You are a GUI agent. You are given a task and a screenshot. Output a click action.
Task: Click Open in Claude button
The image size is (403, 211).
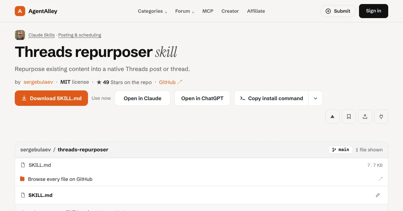click(x=142, y=98)
